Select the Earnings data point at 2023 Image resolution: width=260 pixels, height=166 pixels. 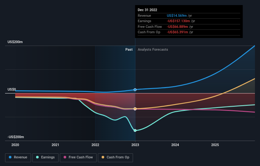(x=135, y=131)
